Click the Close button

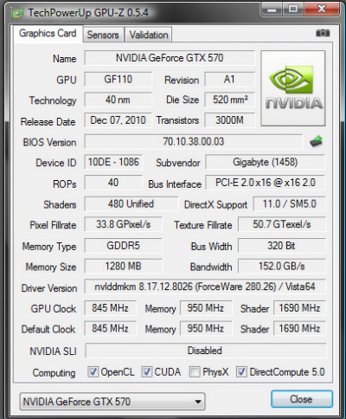click(x=302, y=399)
